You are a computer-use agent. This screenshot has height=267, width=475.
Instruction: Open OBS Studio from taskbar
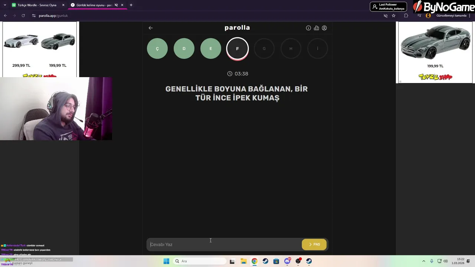click(x=298, y=261)
